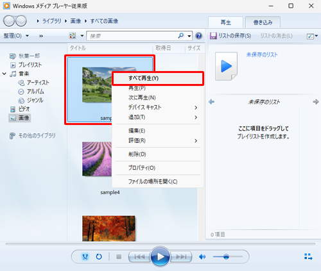Expand the » toolbar overflow
This screenshot has height=271, width=321.
click(x=41, y=36)
